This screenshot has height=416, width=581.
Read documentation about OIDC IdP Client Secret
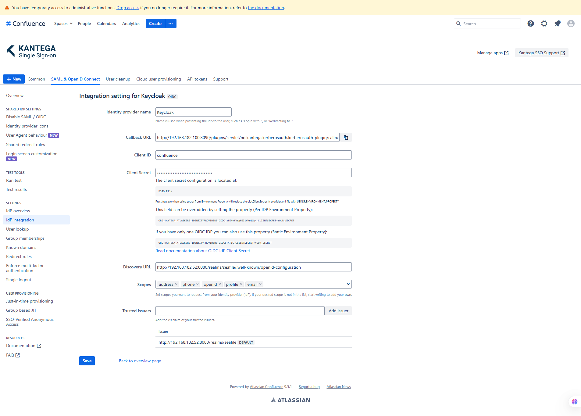203,251
